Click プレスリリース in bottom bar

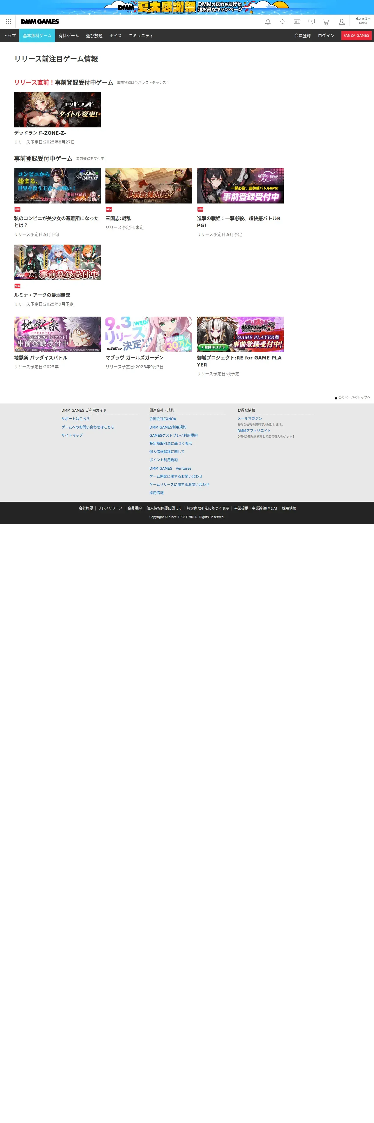coord(110,508)
